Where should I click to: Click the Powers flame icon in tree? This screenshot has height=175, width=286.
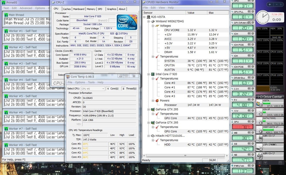pyautogui.click(x=157, y=101)
